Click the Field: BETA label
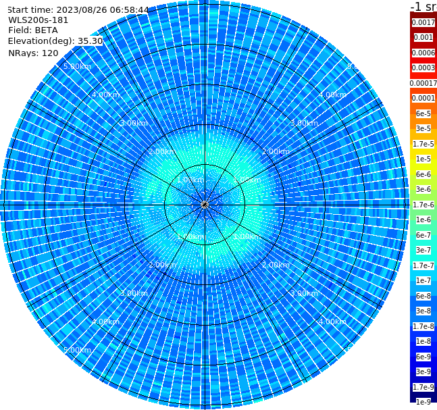The height and width of the screenshot is (410, 437). tap(33, 30)
